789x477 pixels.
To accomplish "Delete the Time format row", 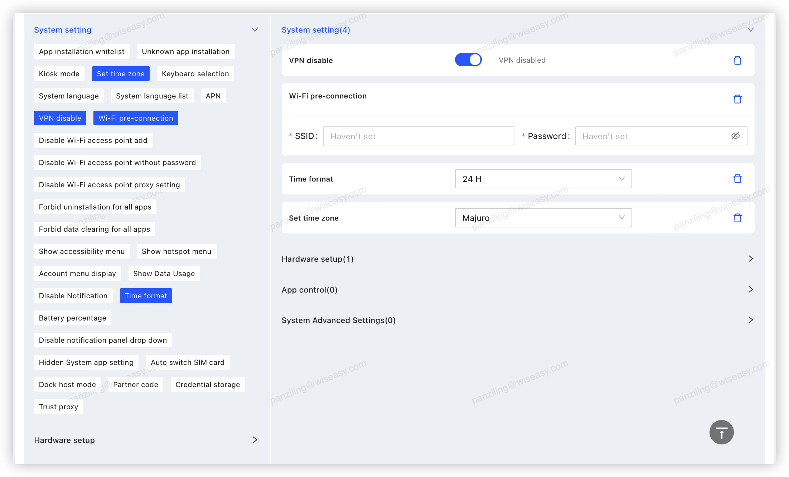I will [x=737, y=179].
